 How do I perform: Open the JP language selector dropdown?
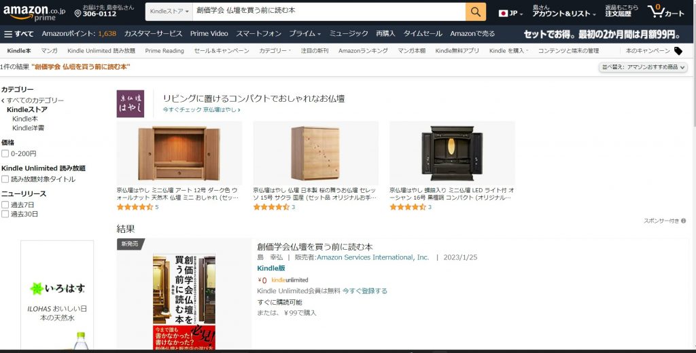tap(511, 14)
